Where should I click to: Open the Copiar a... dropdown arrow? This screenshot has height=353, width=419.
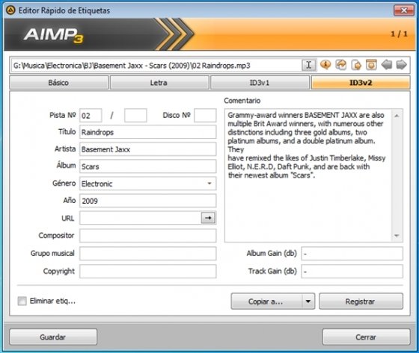tap(308, 302)
